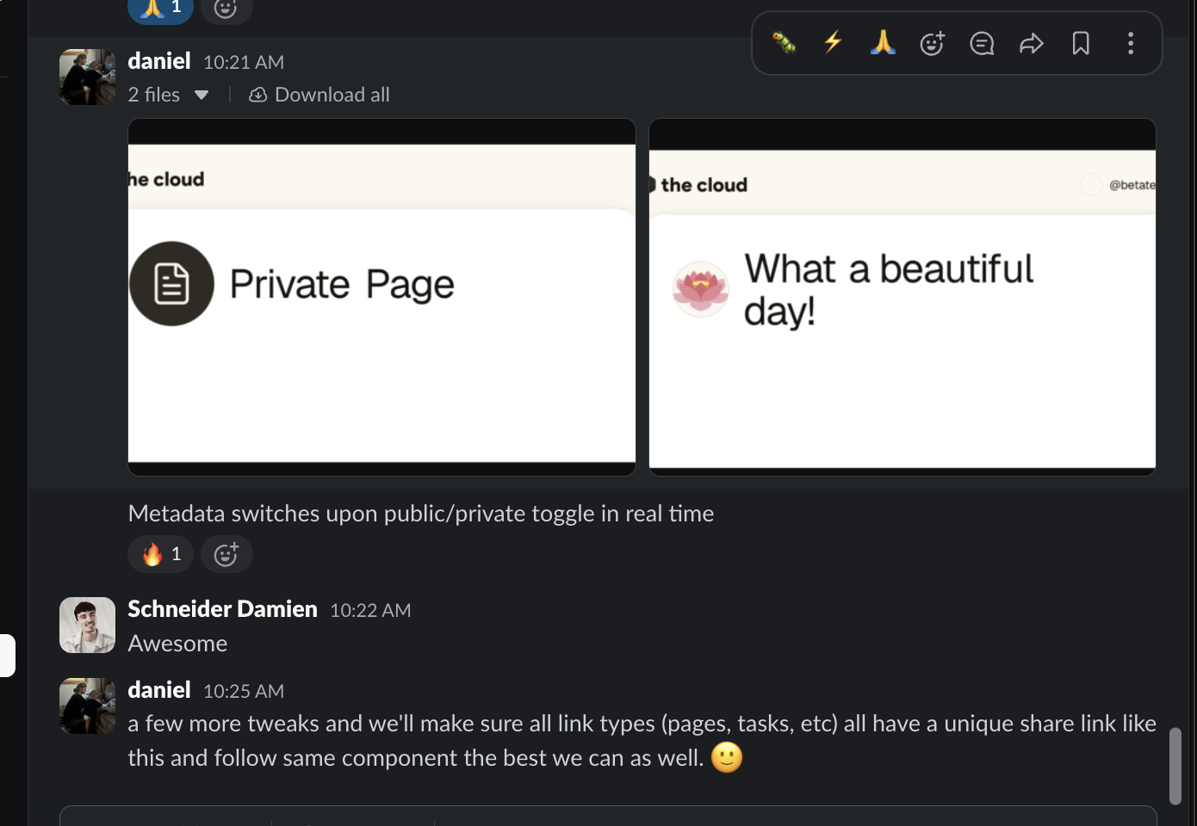Collapse the 2 files attachment arrow
The width and height of the screenshot is (1197, 826).
pos(202,96)
